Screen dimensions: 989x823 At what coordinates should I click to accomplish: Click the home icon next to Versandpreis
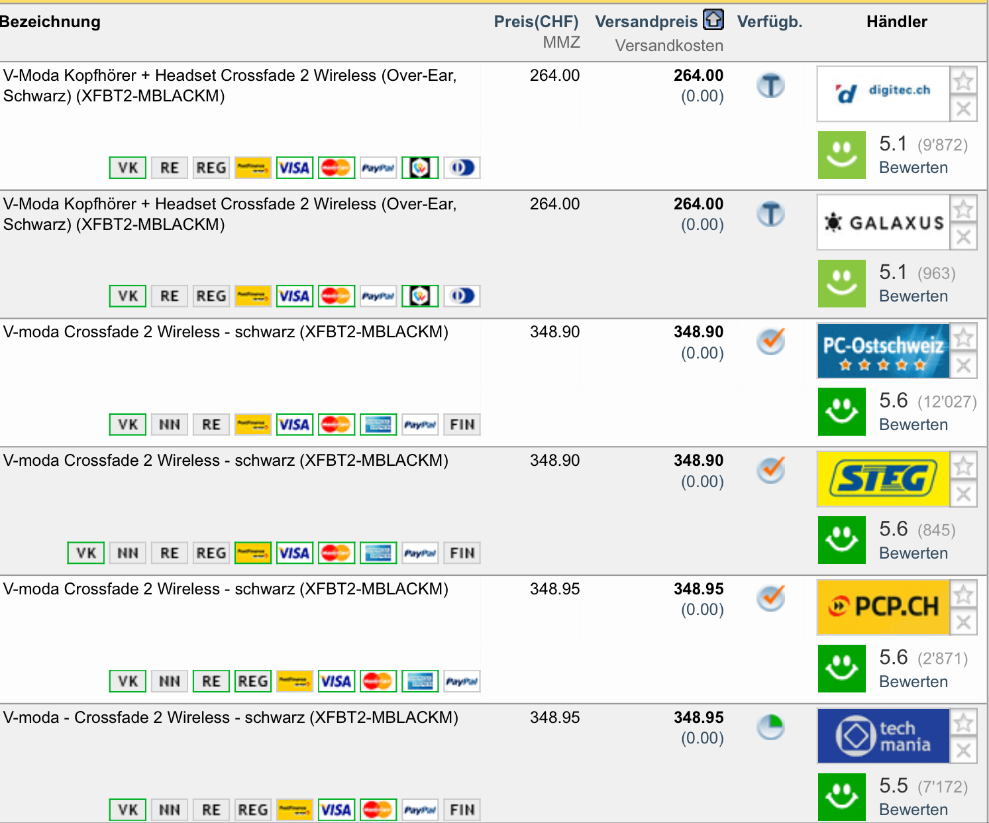pyautogui.click(x=713, y=20)
